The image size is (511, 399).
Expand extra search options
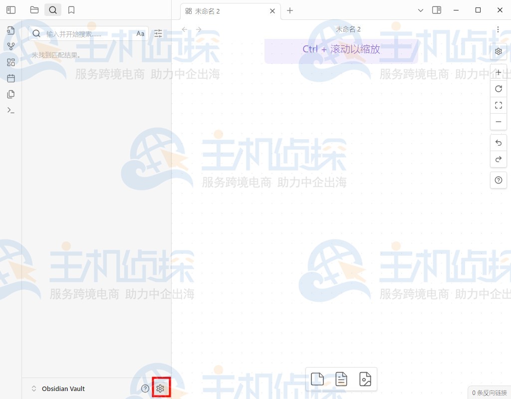pos(158,33)
